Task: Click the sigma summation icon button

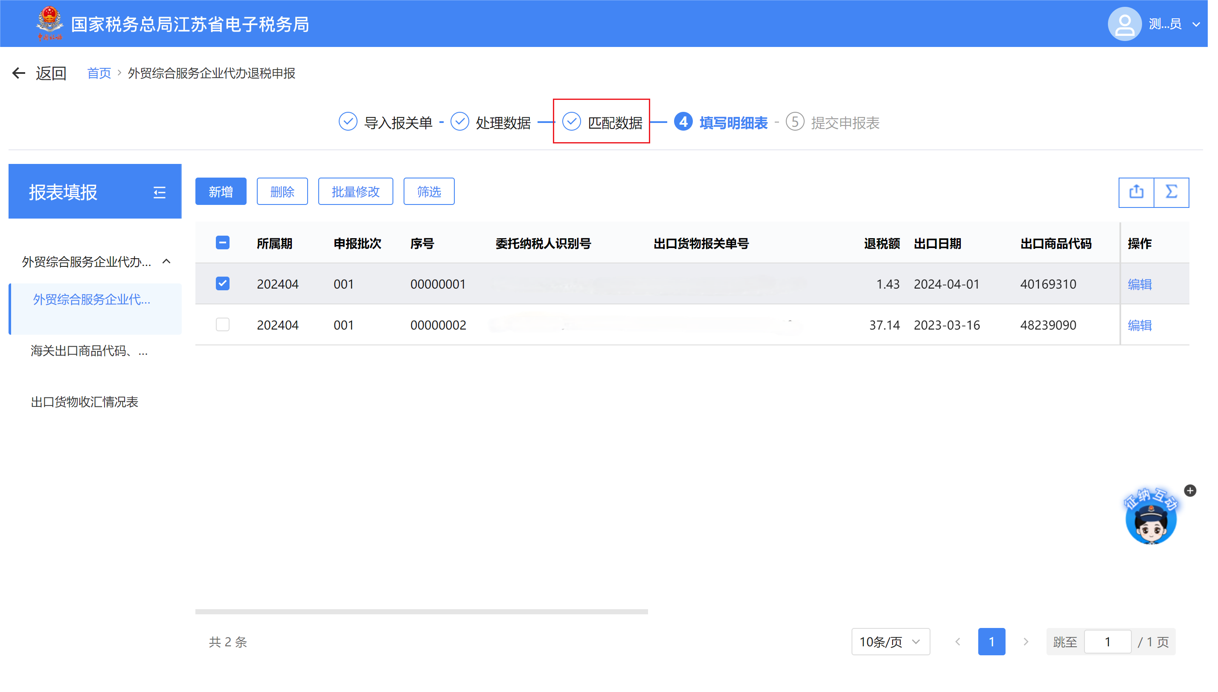Action: click(1171, 192)
